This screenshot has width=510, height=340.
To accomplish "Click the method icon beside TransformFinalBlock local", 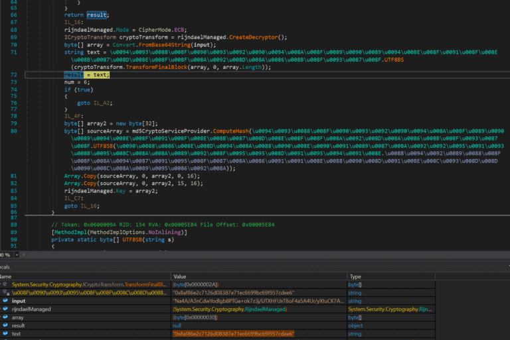I will (5, 284).
